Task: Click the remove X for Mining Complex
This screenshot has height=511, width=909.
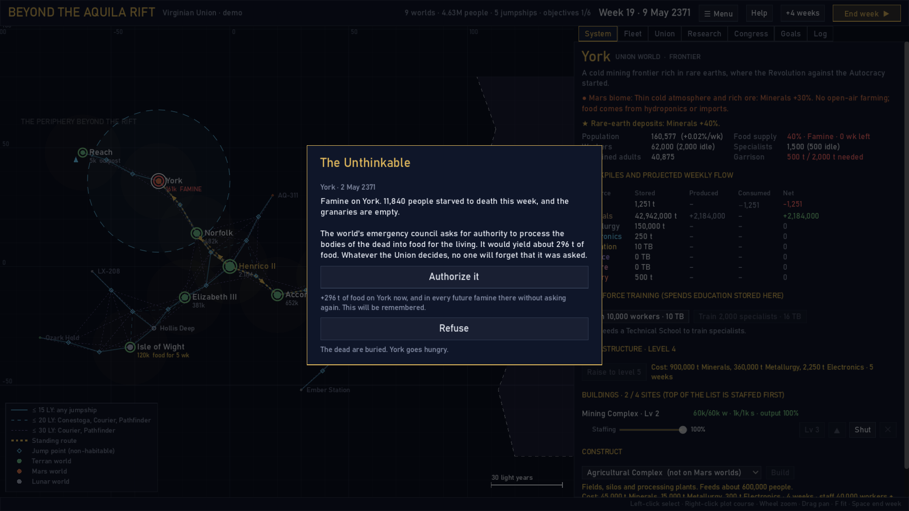Action: 888,430
